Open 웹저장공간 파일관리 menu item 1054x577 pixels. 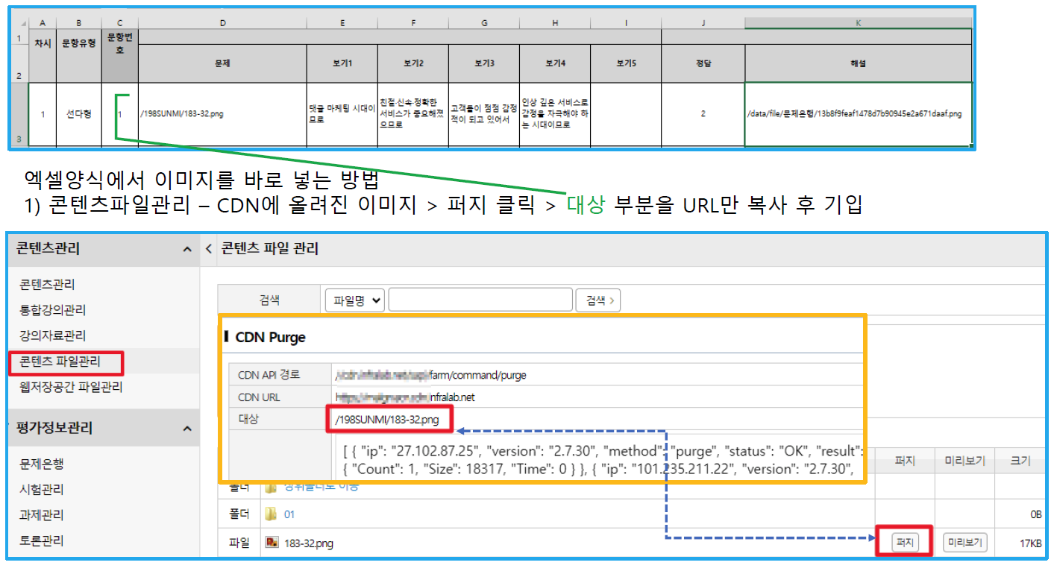tap(71, 387)
